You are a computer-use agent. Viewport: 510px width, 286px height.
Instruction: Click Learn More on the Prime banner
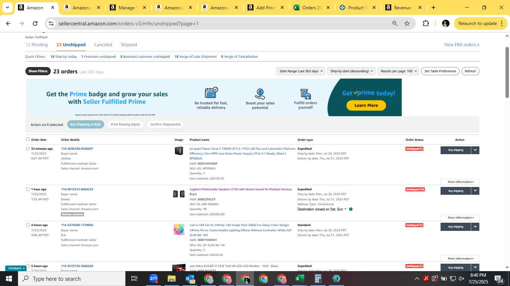pyautogui.click(x=366, y=105)
